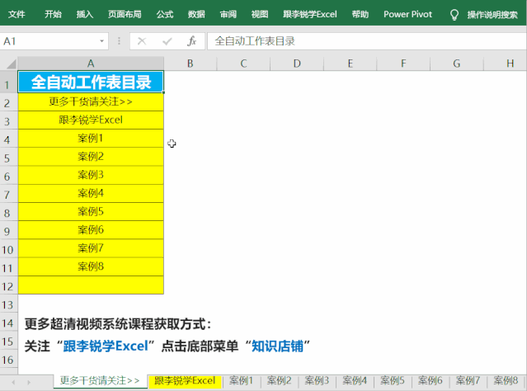Follow the 案例2 directory link cell
The width and height of the screenshot is (527, 391).
[x=91, y=157]
